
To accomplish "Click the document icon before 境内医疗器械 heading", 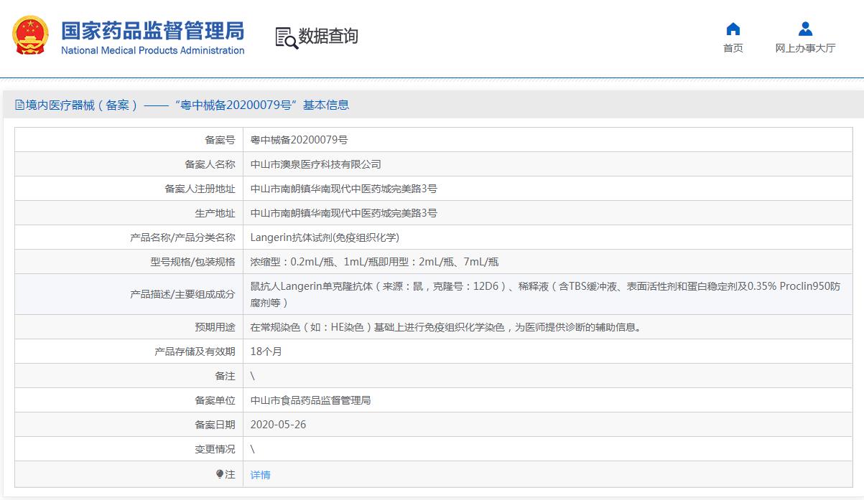I will click(x=19, y=105).
